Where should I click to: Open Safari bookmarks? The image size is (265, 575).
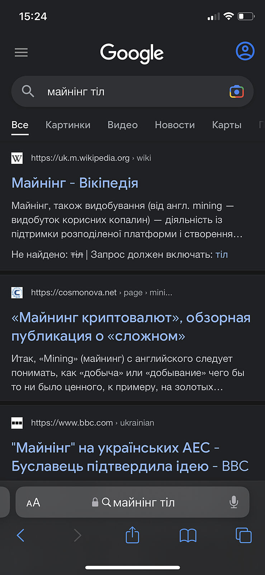point(188,535)
